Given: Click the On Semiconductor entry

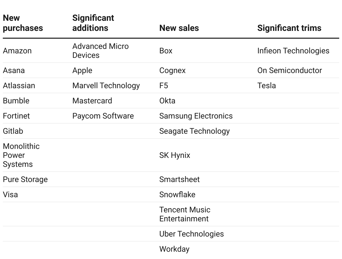Looking at the screenshot, I should (289, 71).
